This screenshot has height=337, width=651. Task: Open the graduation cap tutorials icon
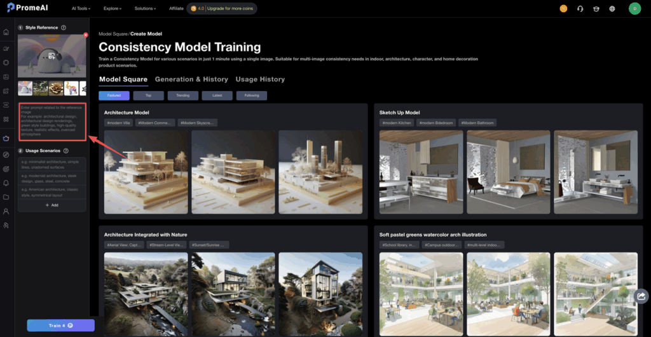(x=596, y=9)
